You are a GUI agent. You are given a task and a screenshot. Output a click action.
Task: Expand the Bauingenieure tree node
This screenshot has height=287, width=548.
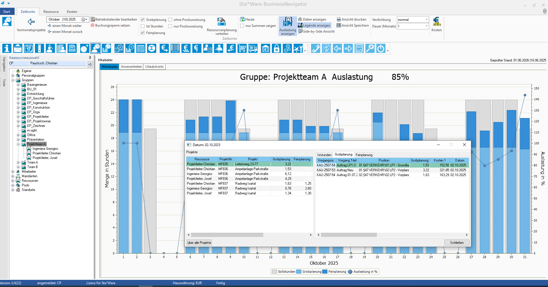(18, 85)
